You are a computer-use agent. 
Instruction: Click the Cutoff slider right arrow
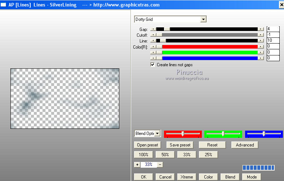coord(261,35)
